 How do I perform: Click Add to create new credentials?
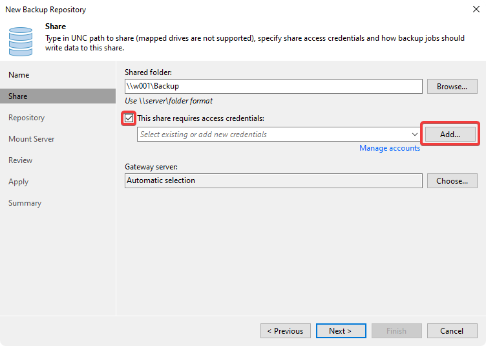click(x=450, y=135)
